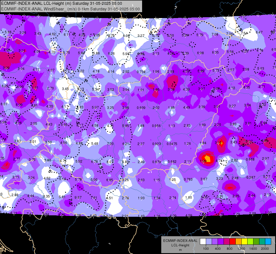Click the wind shear value 2.11
This screenshot has width=276, height=254.
tap(187, 162)
